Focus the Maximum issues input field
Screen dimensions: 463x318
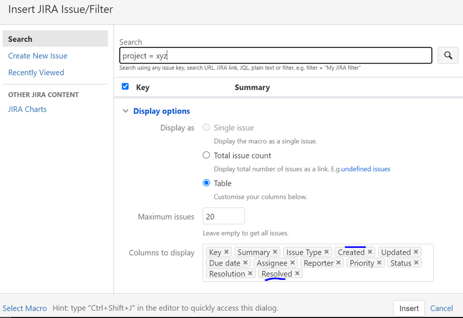[x=223, y=216]
